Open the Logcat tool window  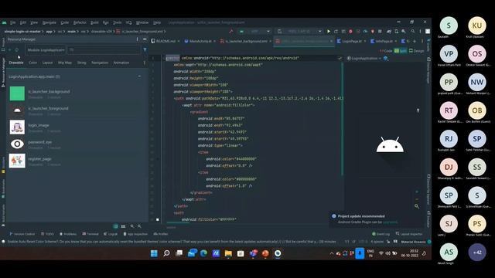[x=111, y=234]
